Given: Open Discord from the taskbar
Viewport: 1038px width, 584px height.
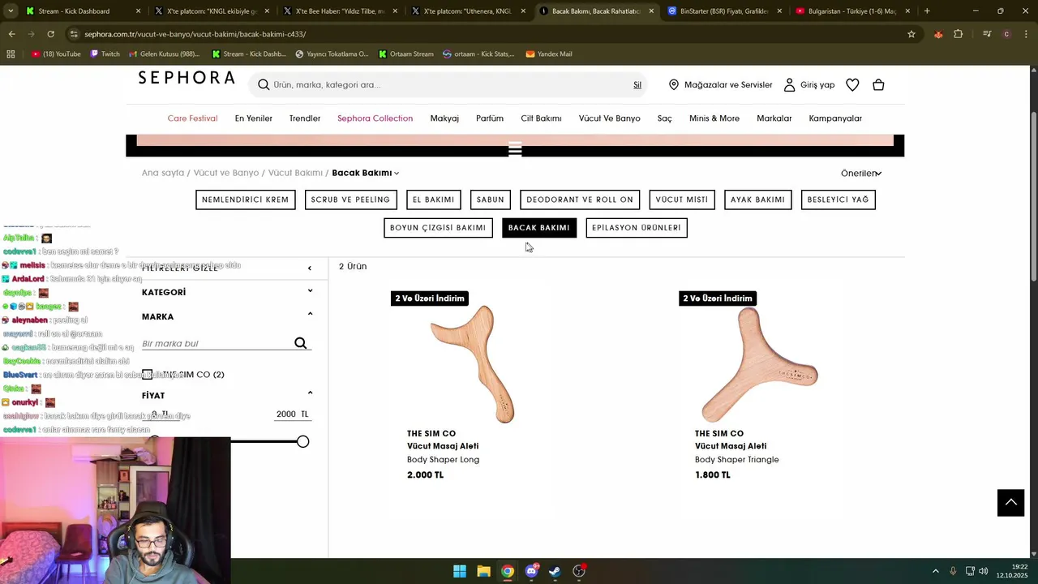Looking at the screenshot, I should [531, 571].
